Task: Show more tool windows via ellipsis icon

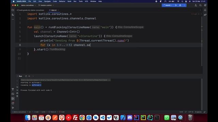Action: click(13, 19)
